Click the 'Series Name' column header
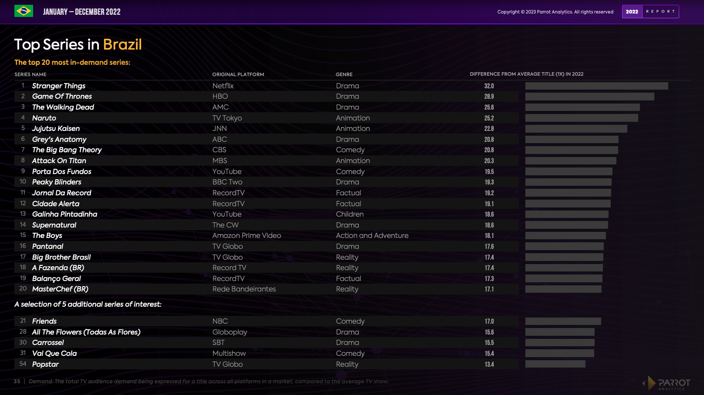The height and width of the screenshot is (395, 704). 30,74
